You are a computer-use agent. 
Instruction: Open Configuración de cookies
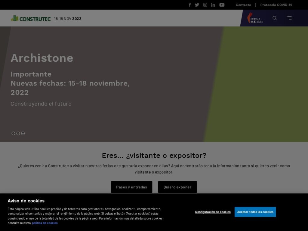pyautogui.click(x=213, y=212)
